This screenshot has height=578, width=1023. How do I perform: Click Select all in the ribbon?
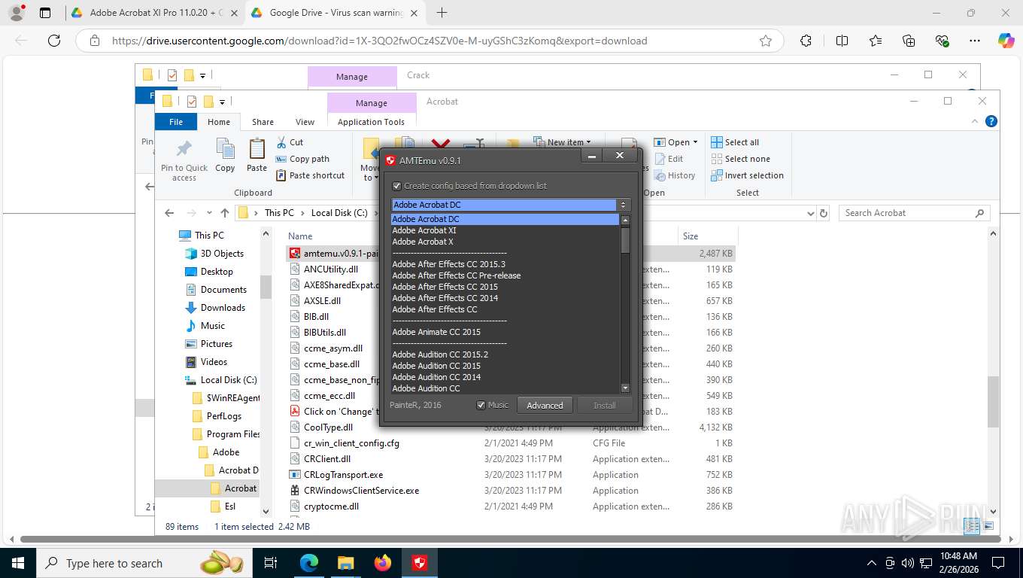click(735, 142)
